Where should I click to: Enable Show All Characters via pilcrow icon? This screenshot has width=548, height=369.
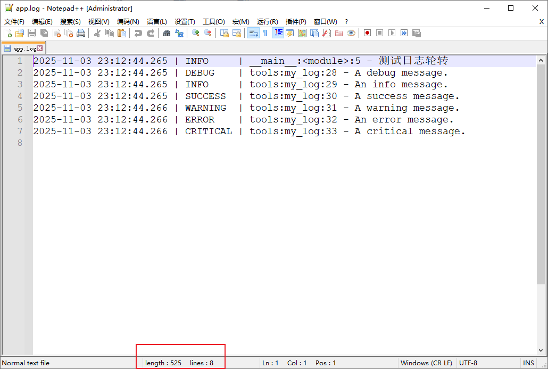264,32
